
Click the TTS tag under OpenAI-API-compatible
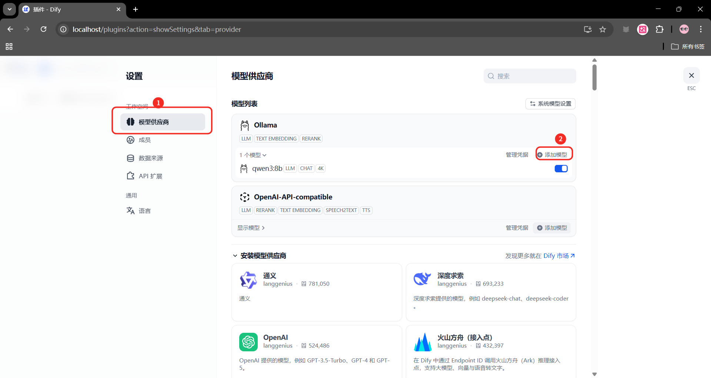coord(366,210)
